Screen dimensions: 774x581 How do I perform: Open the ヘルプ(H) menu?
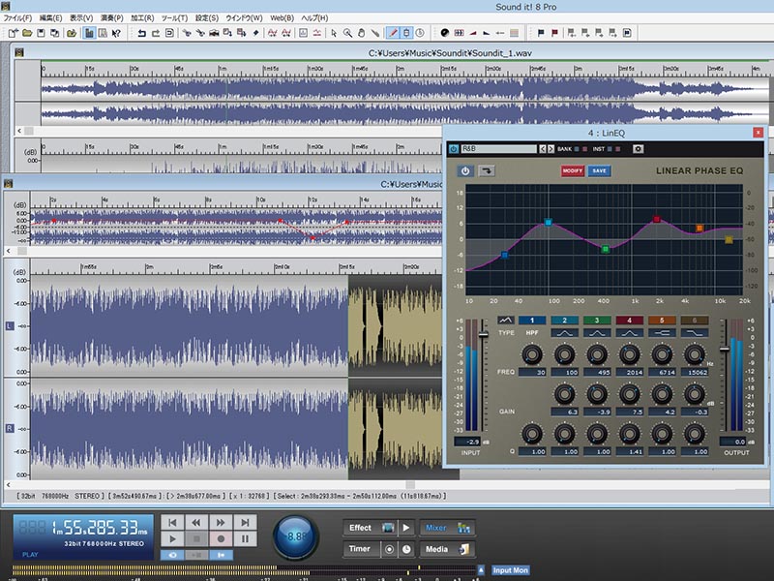(x=314, y=17)
